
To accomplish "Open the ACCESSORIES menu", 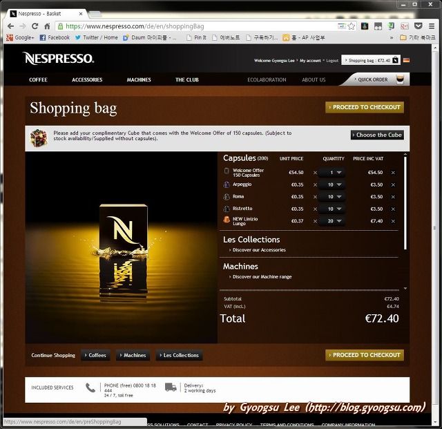I will click(87, 80).
